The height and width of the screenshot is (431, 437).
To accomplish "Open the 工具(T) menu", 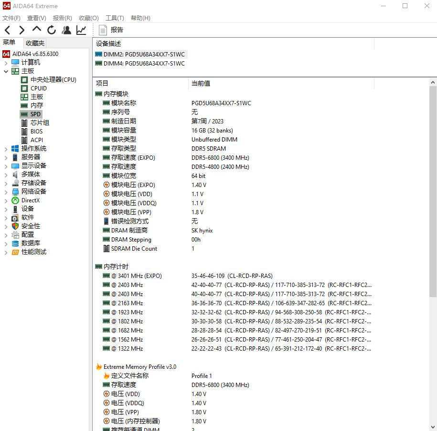I will click(x=115, y=18).
